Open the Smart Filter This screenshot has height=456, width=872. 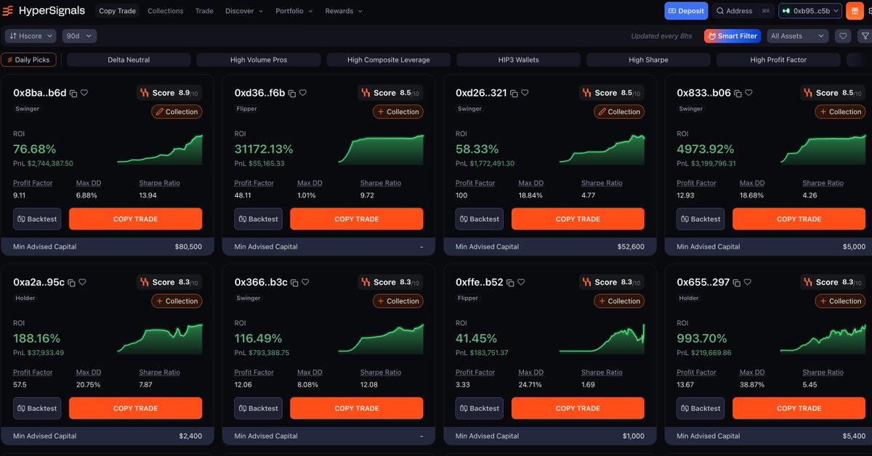(732, 36)
